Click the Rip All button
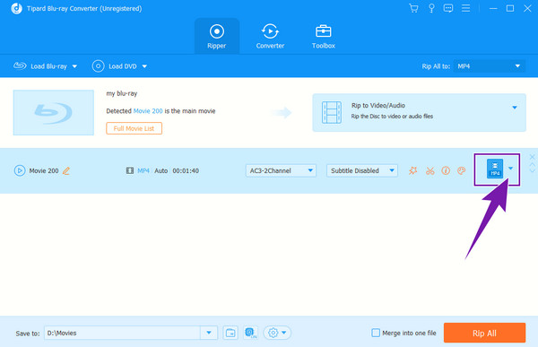The height and width of the screenshot is (347, 538). click(x=484, y=333)
